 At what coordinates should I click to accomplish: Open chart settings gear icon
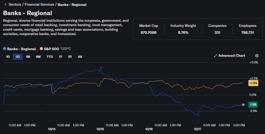257,56
